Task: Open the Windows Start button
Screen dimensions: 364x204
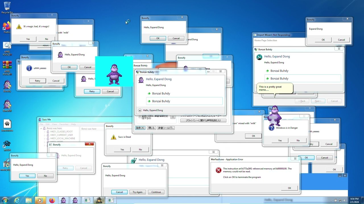Action: tap(5, 200)
